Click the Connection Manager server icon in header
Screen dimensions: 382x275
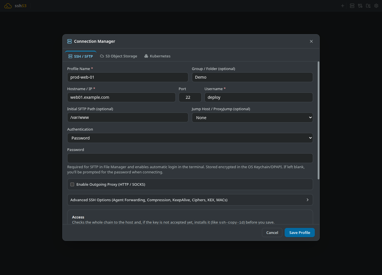coord(70,41)
